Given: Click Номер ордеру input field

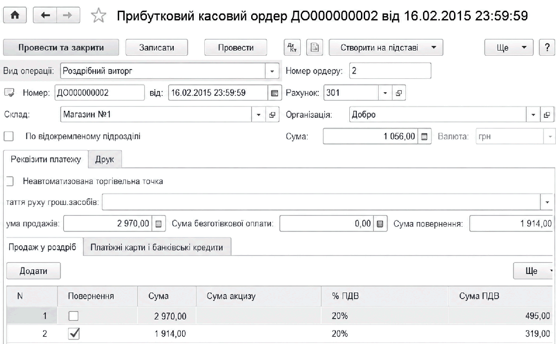Looking at the screenshot, I should (390, 71).
